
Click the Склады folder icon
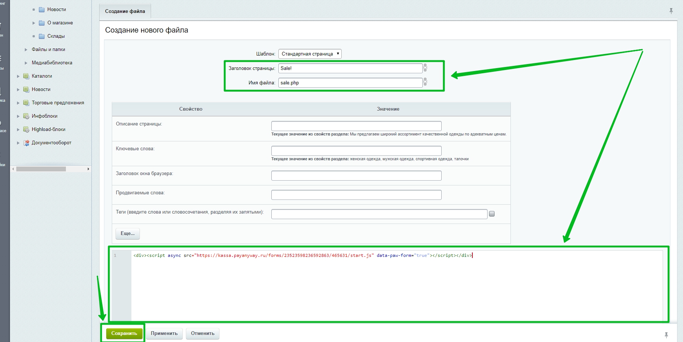(x=41, y=36)
